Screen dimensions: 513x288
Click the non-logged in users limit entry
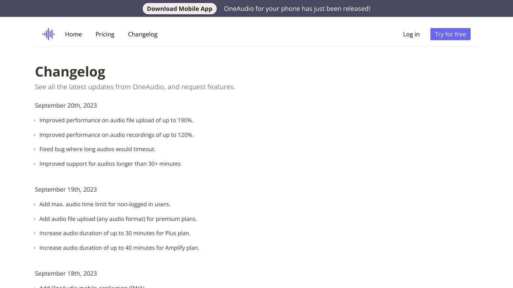(105, 204)
